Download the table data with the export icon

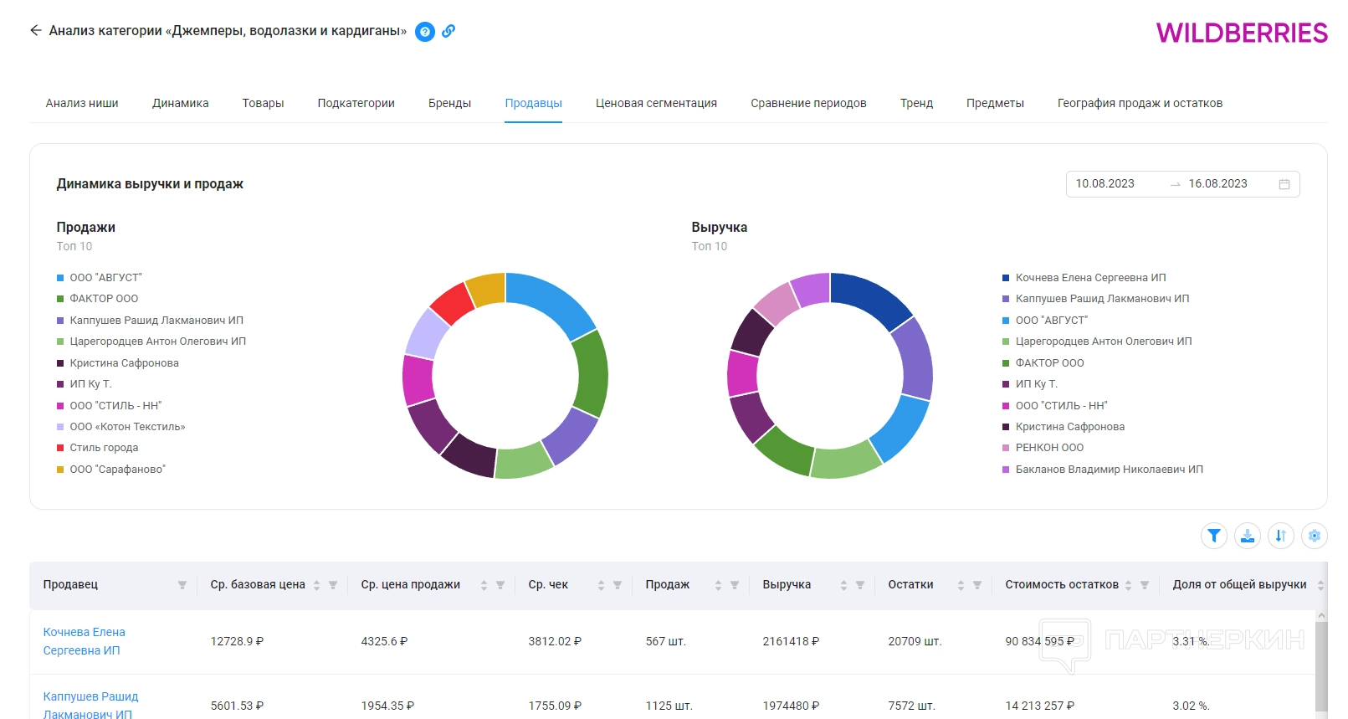1247,536
